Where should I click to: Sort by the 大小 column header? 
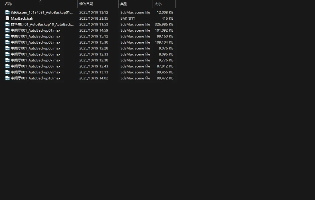[x=158, y=4]
